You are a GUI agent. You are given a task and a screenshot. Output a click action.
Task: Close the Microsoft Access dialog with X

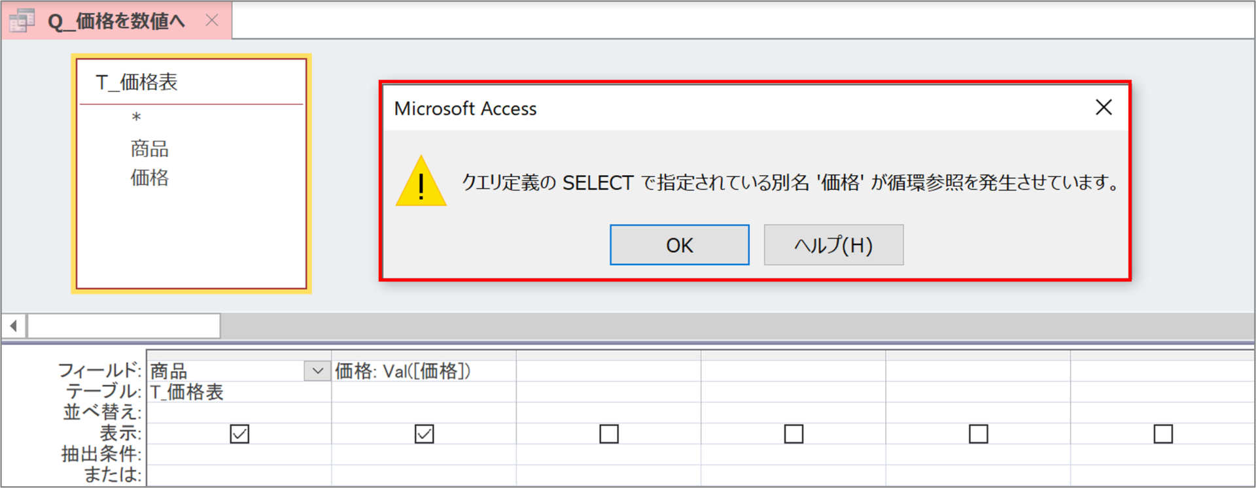(x=1104, y=107)
